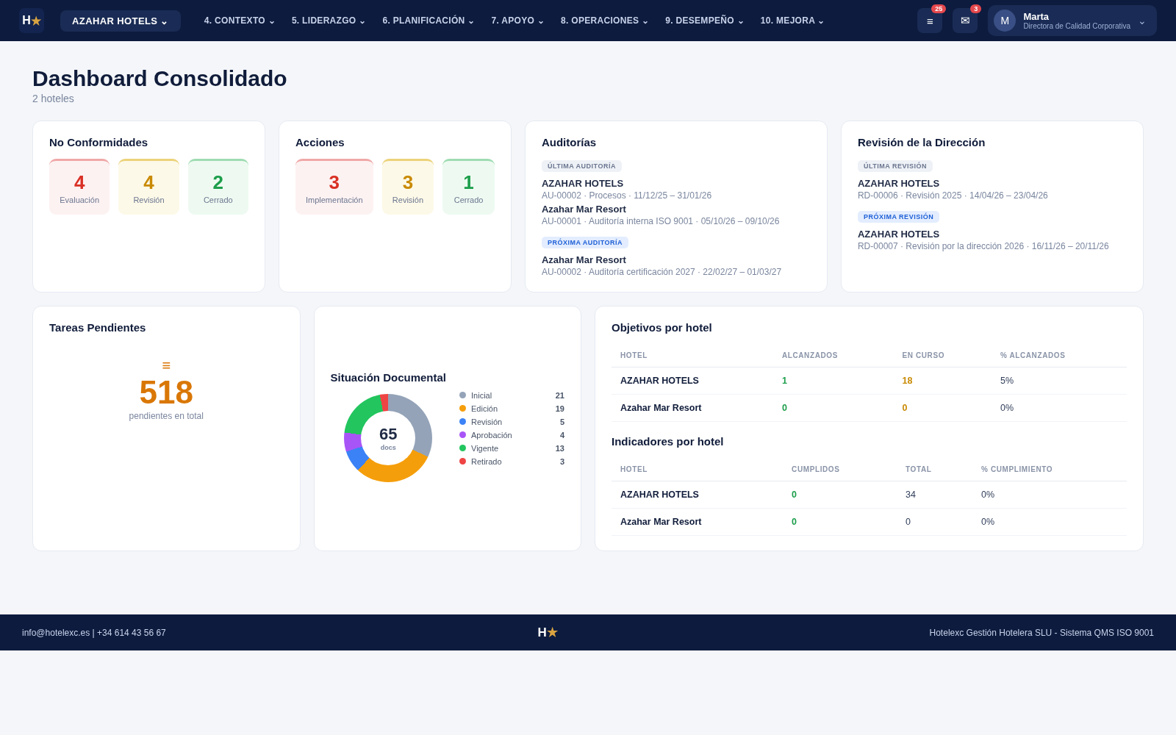The width and height of the screenshot is (1176, 735).
Task: Click the document donut chart center showing 65 docs
Action: (388, 438)
